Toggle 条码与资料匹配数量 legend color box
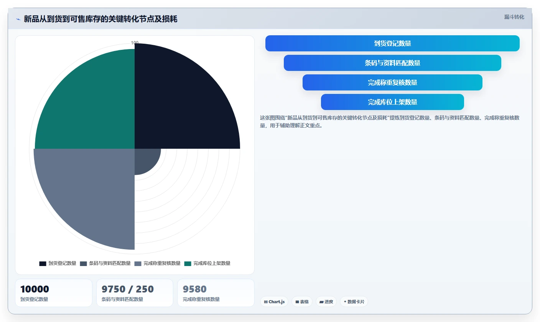The width and height of the screenshot is (540, 322). pos(83,263)
